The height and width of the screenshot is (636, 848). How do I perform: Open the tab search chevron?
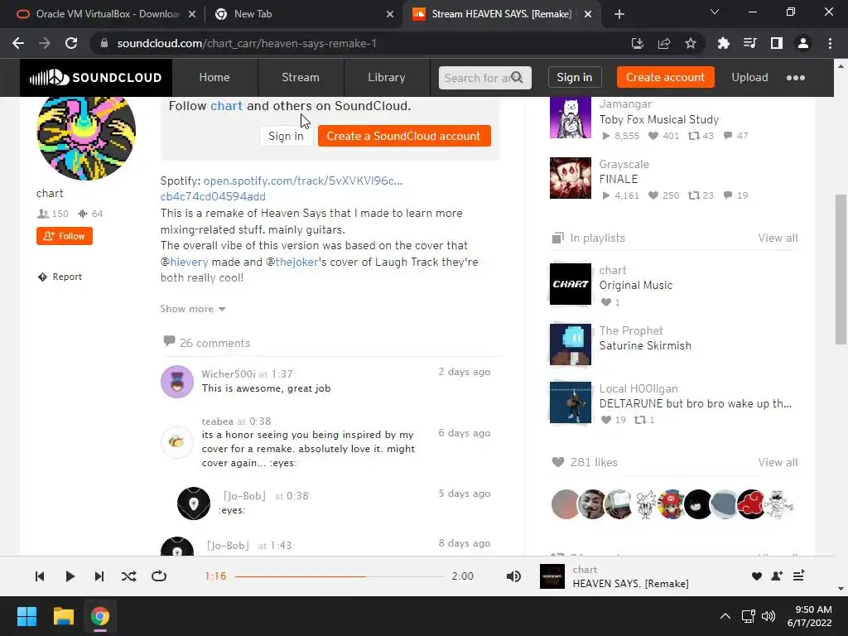pos(715,12)
